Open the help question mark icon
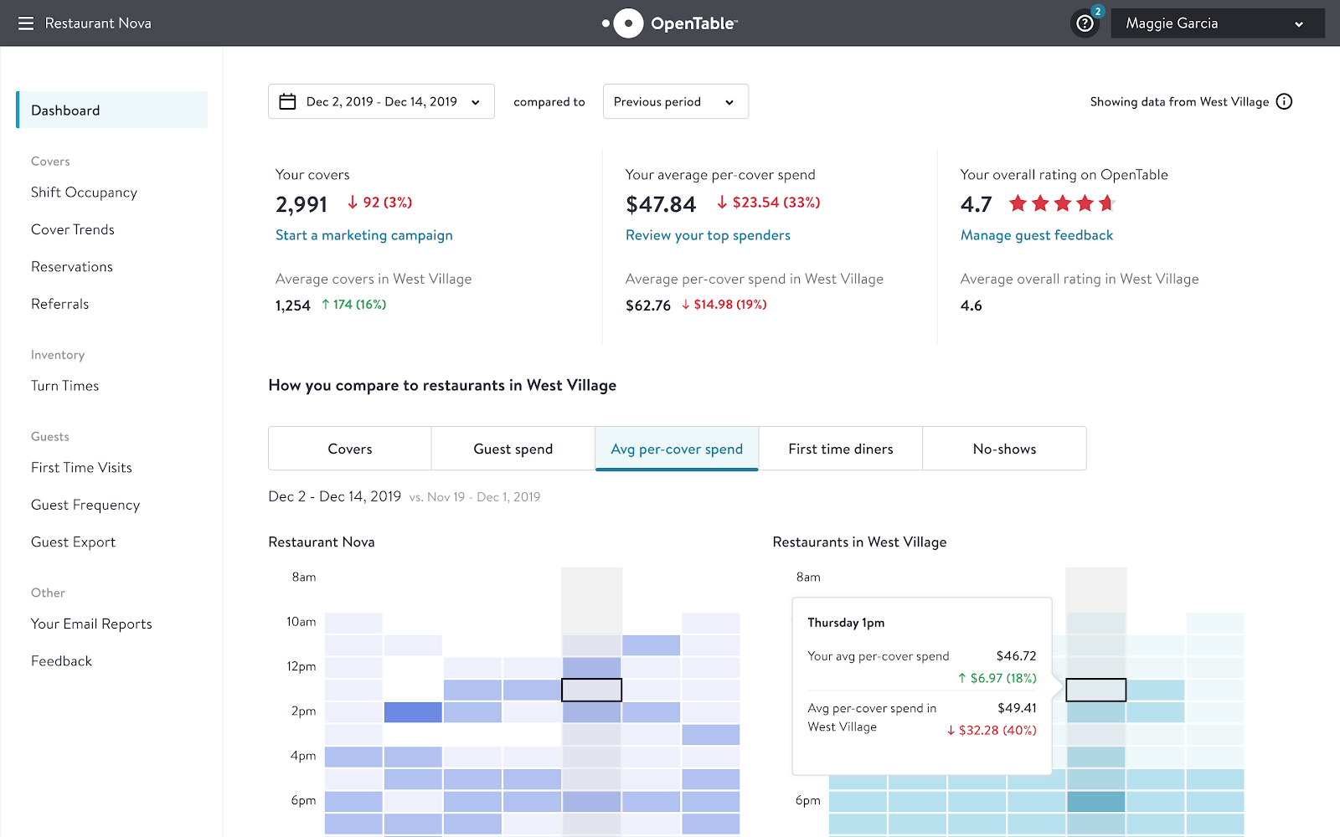The width and height of the screenshot is (1340, 837). [x=1085, y=23]
